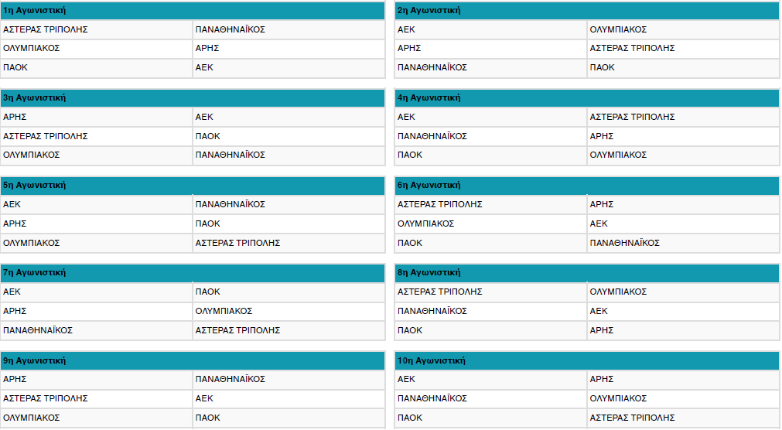
Task: Click ΠΑΟΚ away cell in 3η Αγωνιστική
Action: tap(207, 136)
